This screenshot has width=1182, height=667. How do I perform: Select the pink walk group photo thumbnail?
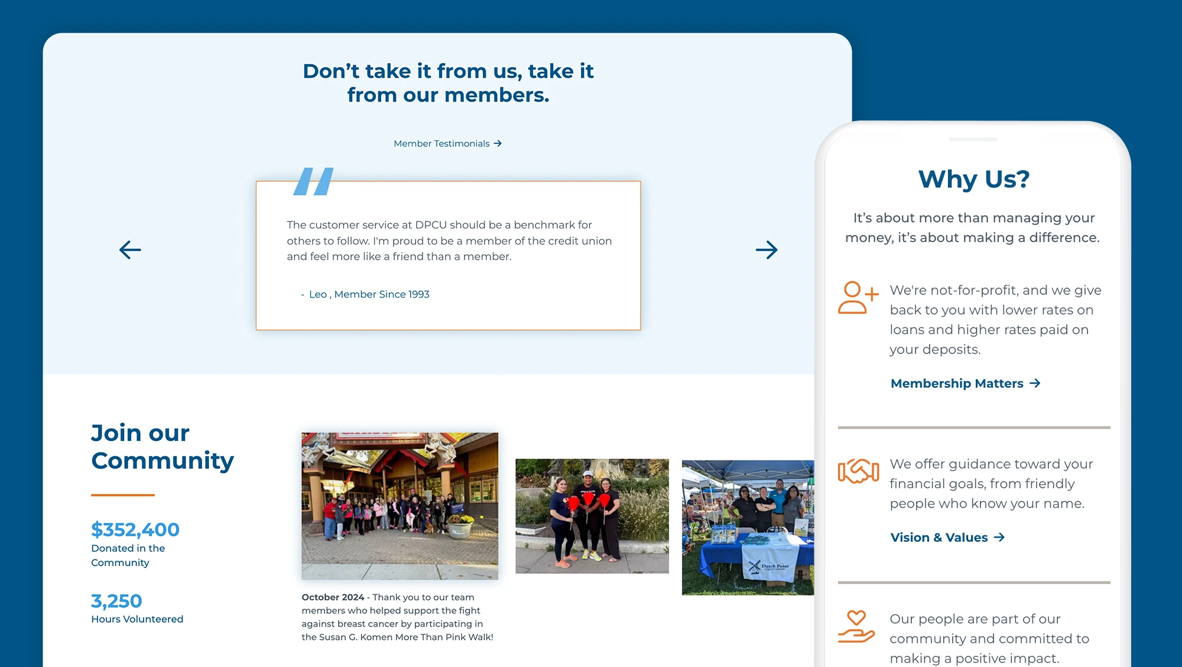click(400, 506)
